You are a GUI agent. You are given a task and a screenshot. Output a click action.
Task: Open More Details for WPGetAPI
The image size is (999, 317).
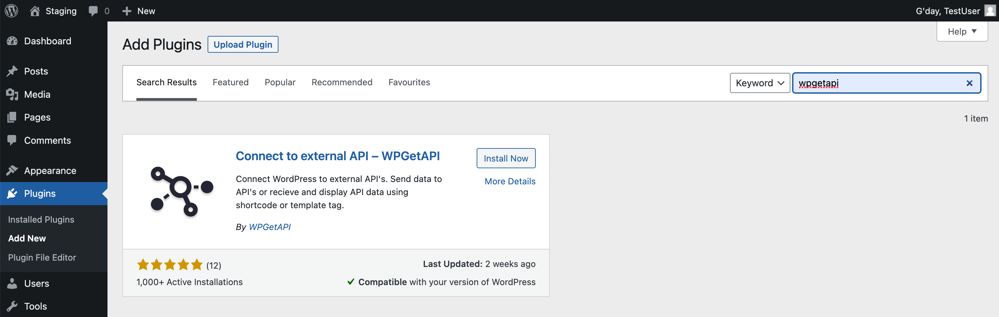pos(510,181)
